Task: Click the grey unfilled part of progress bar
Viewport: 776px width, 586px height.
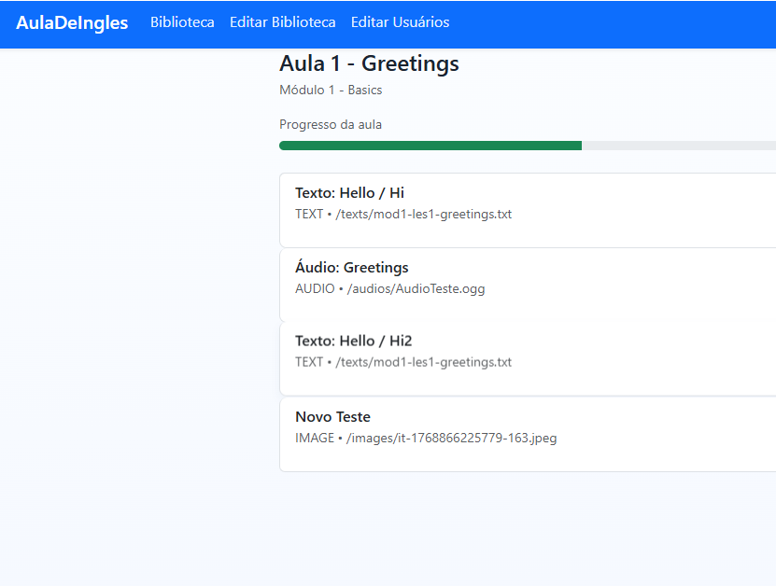Action: 678,146
